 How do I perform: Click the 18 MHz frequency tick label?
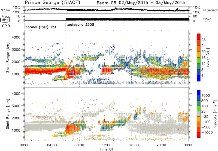pyautogui.click(x=18, y=16)
